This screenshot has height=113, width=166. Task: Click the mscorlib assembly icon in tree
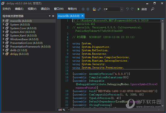[7, 21]
